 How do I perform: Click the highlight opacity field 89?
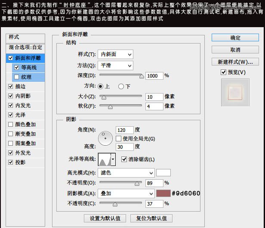click(x=154, y=183)
